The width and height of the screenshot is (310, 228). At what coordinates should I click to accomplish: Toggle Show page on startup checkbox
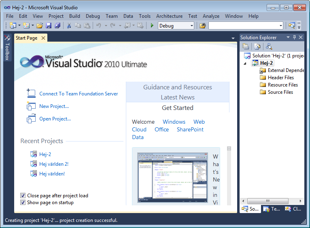point(23,203)
